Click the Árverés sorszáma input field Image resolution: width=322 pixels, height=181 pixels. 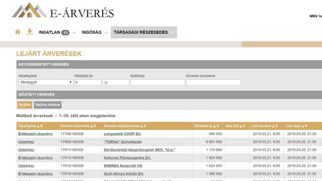tap(213, 83)
